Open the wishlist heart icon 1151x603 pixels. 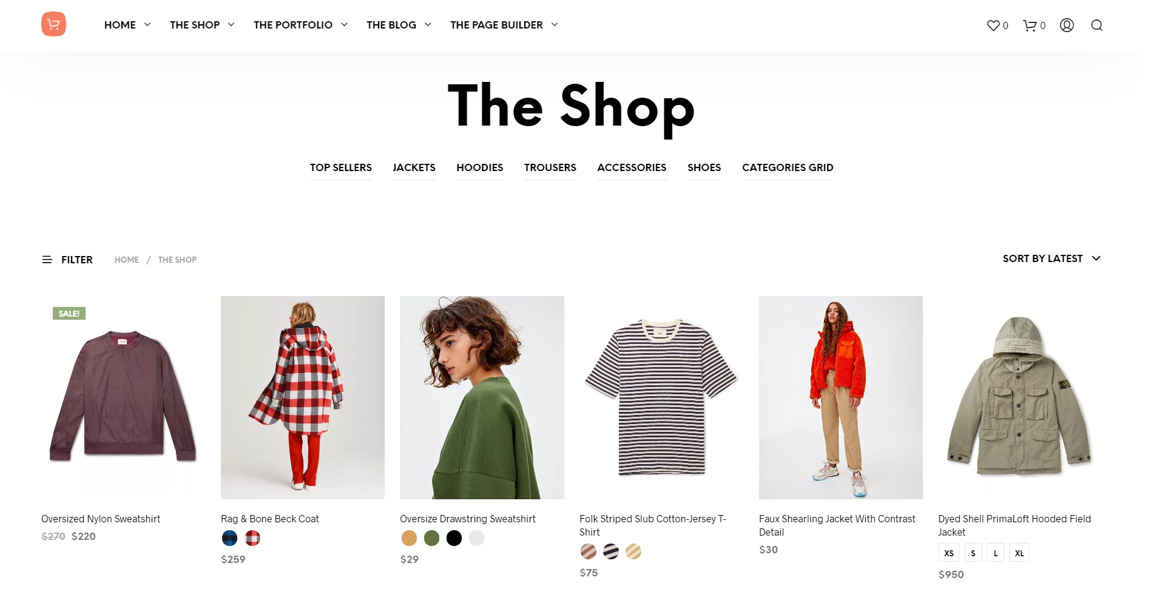(993, 25)
